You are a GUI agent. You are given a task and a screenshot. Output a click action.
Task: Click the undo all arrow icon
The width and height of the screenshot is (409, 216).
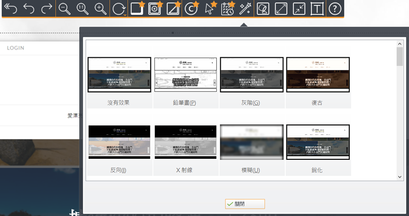[10, 9]
